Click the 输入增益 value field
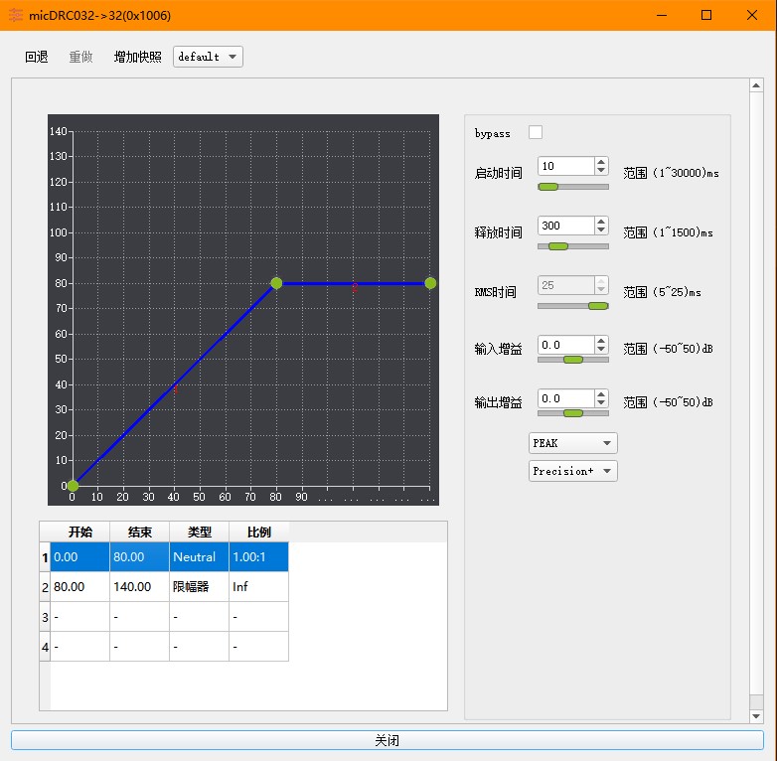This screenshot has height=761, width=777. point(565,345)
